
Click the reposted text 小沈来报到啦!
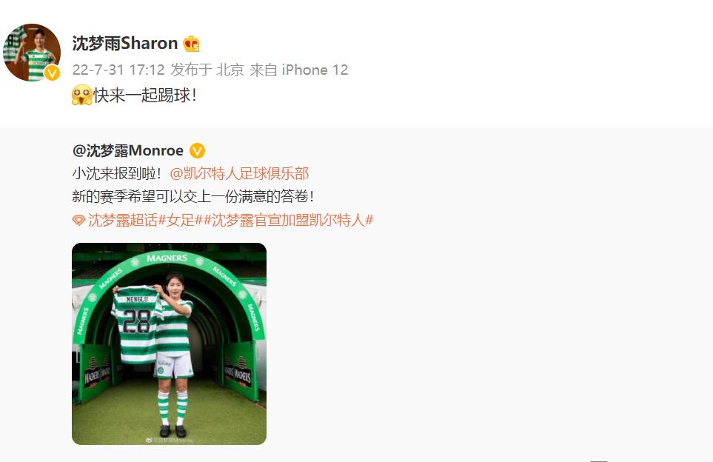[x=117, y=174]
